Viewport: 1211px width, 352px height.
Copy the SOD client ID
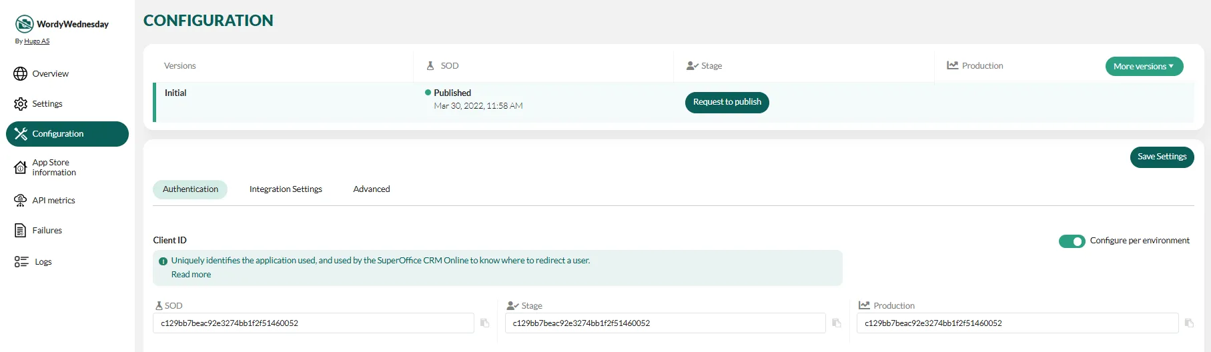(x=485, y=323)
